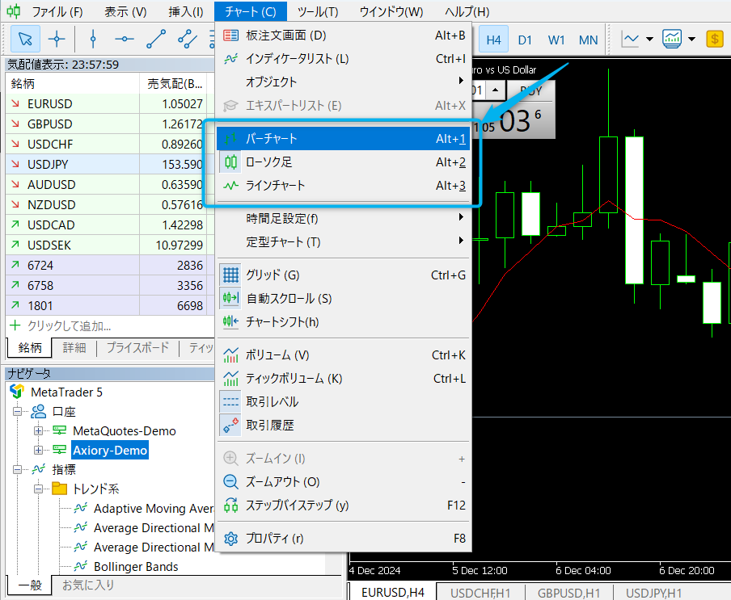
Task: Switch to the USDCHF,H1 chart tab
Action: pyautogui.click(x=480, y=593)
